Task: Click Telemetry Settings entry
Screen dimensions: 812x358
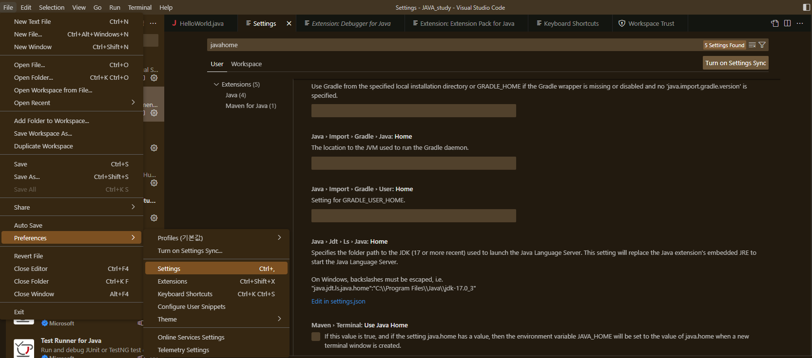Action: point(216,350)
